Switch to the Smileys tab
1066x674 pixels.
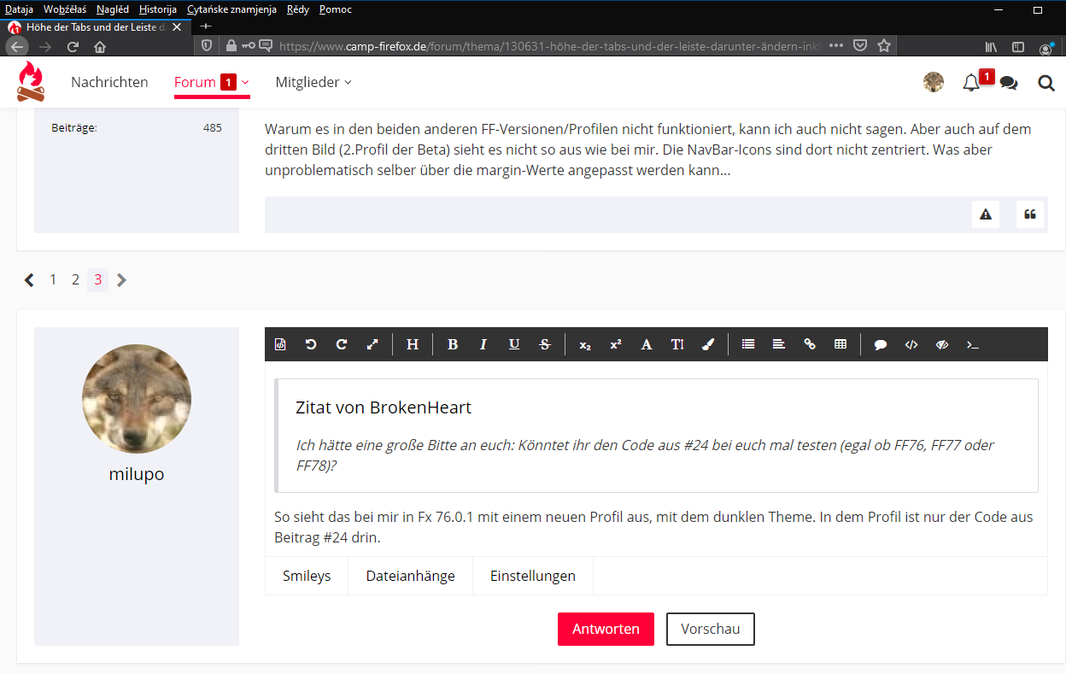coord(307,576)
